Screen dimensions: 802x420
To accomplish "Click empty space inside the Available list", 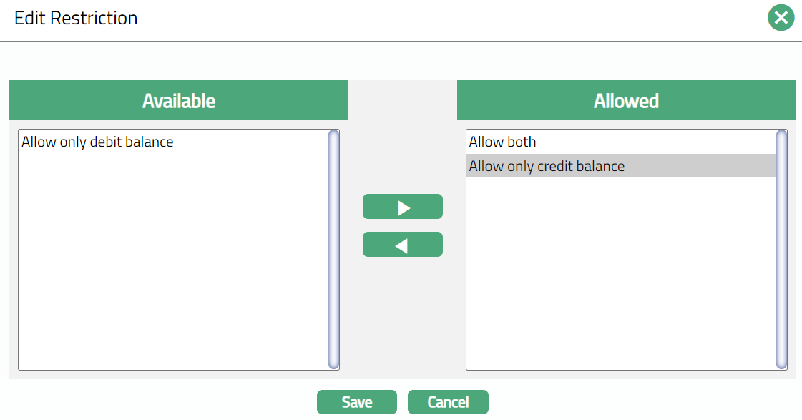I will point(172,272).
